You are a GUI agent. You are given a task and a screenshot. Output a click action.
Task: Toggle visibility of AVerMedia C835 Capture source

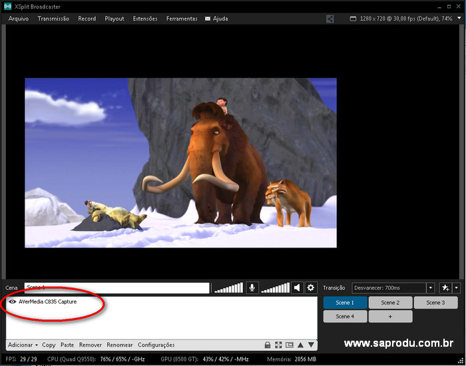(x=13, y=302)
